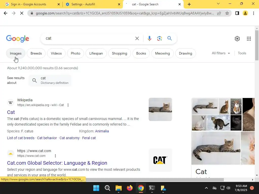Open search Tools
Screen dimensions: 259x194
pyautogui.click(x=242, y=53)
